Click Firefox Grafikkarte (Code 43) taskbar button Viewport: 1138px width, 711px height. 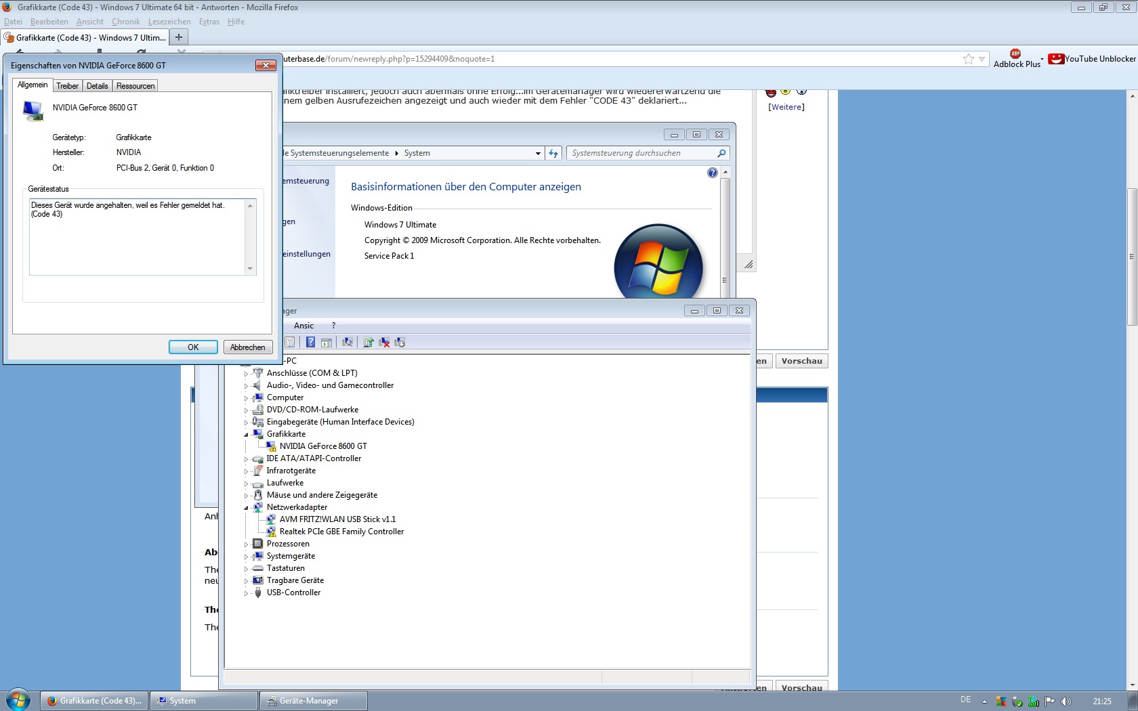coord(94,701)
